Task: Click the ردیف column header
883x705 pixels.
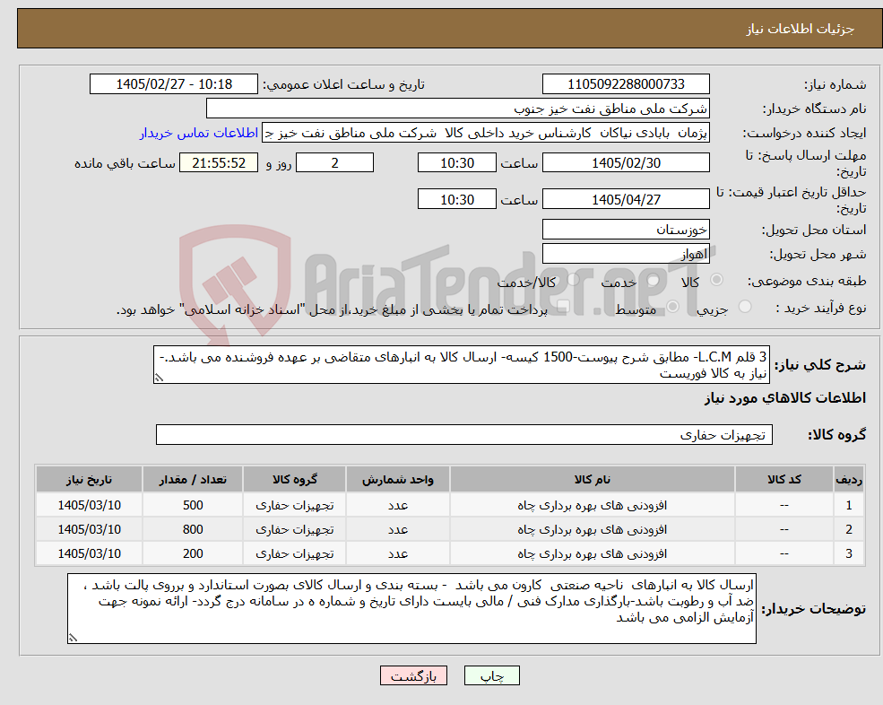Action: tap(849, 480)
